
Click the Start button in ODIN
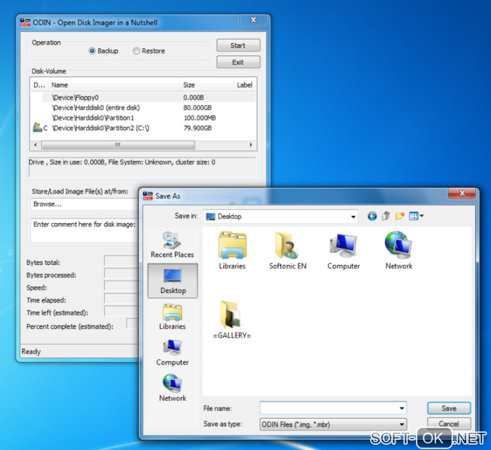pos(238,45)
